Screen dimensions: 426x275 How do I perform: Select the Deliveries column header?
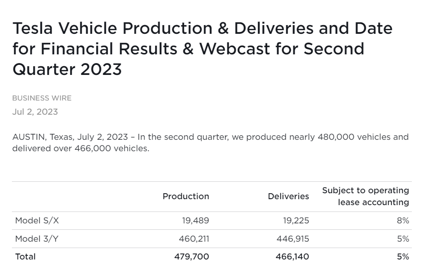[x=288, y=196]
